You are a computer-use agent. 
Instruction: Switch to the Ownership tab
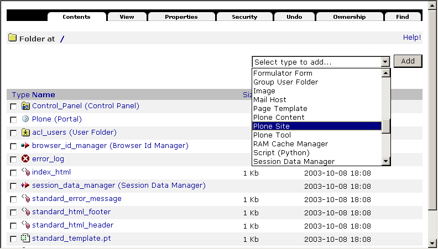350,17
